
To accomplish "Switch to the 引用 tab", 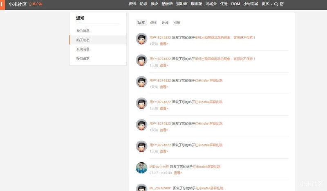I will 177,23.
